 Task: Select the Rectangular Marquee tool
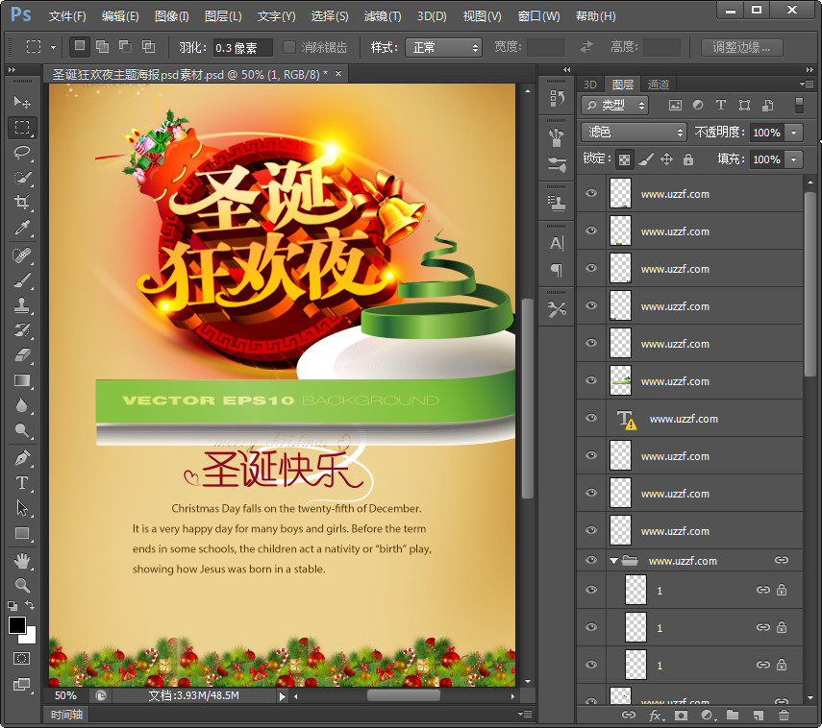22,128
